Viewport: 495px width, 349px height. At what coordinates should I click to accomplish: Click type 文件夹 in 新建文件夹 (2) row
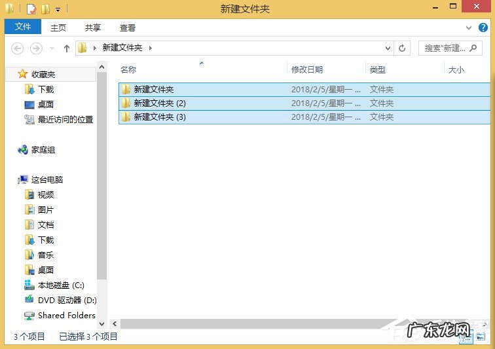tap(381, 103)
